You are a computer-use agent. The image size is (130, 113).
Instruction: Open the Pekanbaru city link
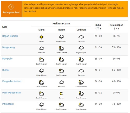tap(8, 104)
